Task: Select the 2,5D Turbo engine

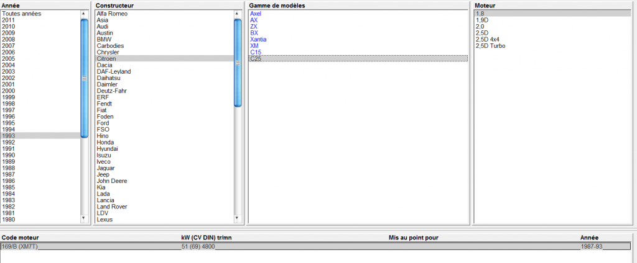Action: coord(490,46)
